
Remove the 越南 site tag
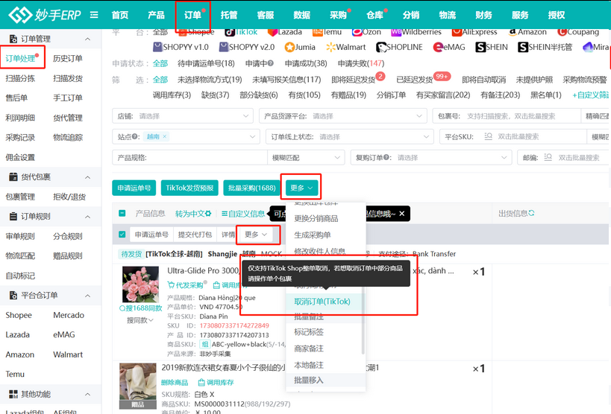(165, 136)
